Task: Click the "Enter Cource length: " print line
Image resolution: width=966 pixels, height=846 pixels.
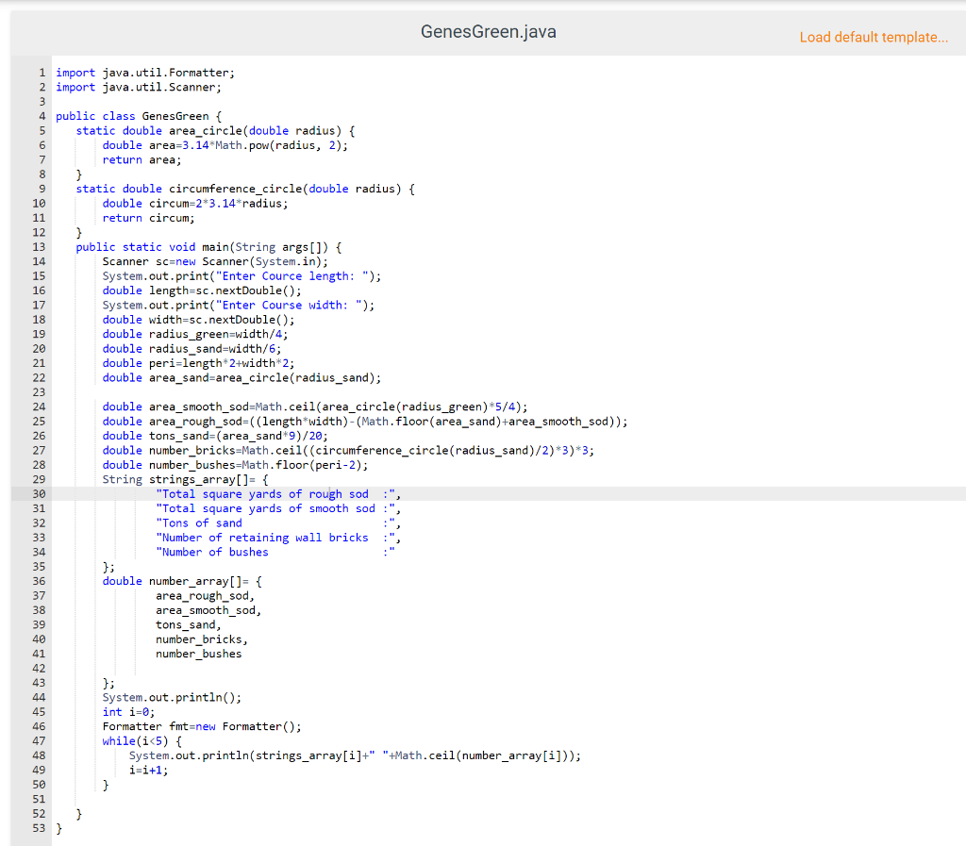Action: 241,275
